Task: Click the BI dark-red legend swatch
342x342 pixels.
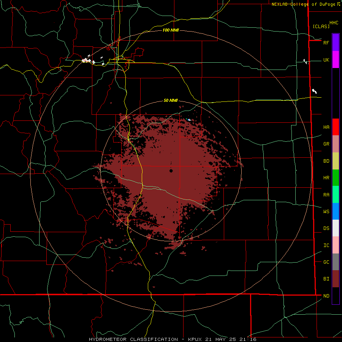Action: pyautogui.click(x=336, y=279)
